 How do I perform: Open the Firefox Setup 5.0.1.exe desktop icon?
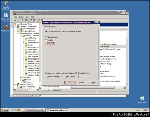tap(6, 17)
